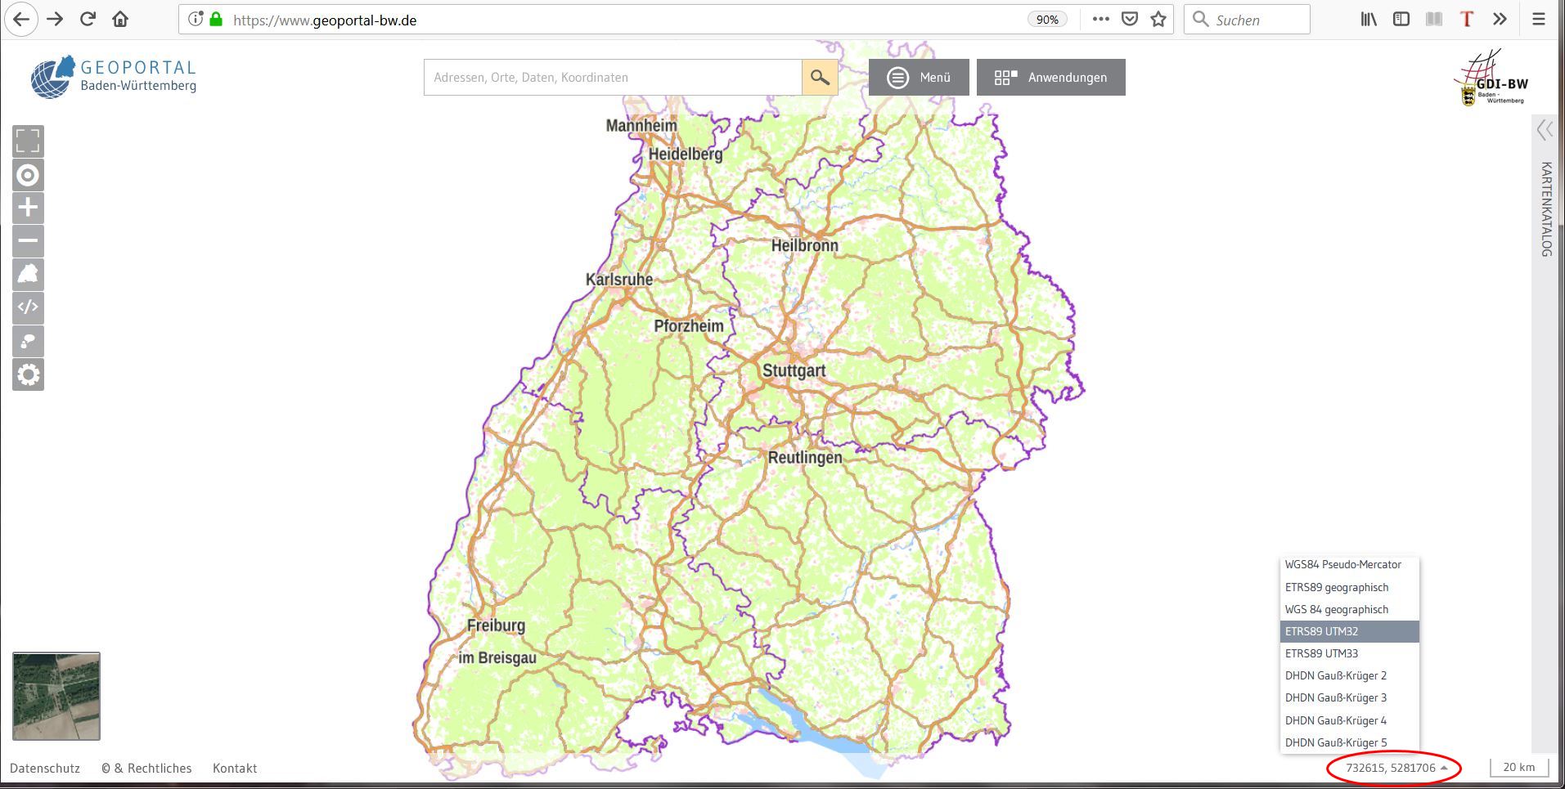The image size is (1565, 789).
Task: Select ETRS89 UTM33 from the list
Action: tap(1321, 654)
